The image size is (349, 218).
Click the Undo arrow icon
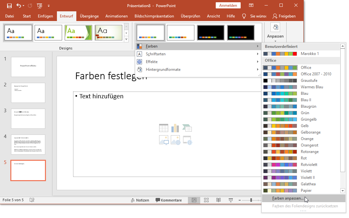(x=19, y=6)
